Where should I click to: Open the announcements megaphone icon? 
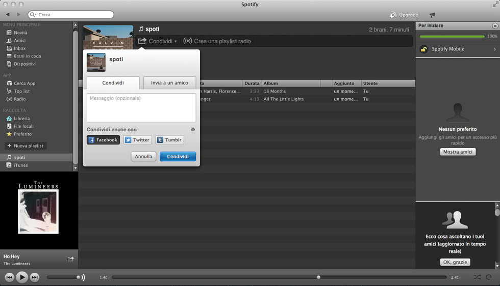[x=433, y=15]
